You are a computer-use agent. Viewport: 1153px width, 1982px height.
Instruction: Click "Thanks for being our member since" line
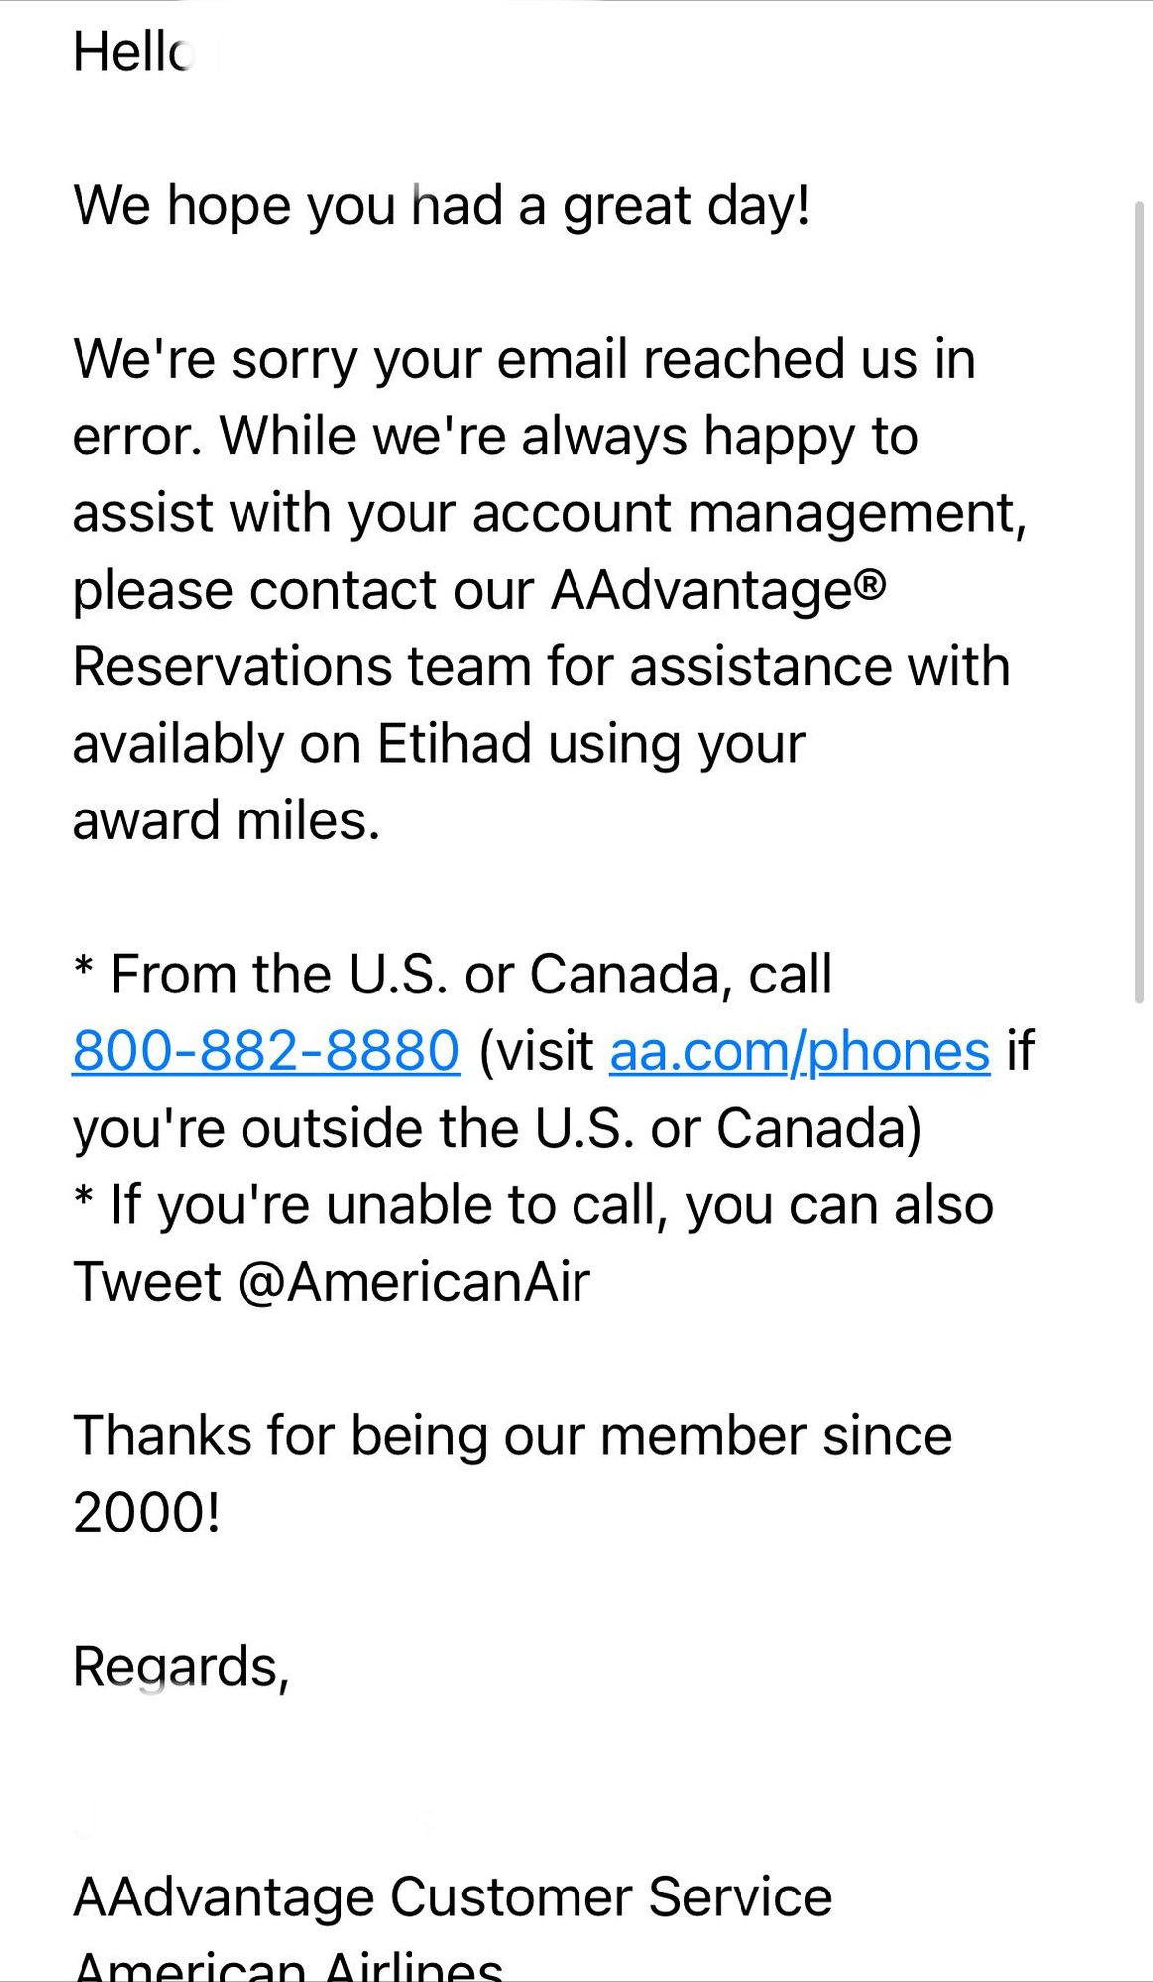tap(512, 1436)
